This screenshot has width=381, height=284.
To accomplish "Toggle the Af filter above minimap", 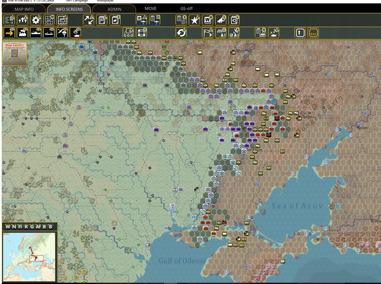I will 38,227.
